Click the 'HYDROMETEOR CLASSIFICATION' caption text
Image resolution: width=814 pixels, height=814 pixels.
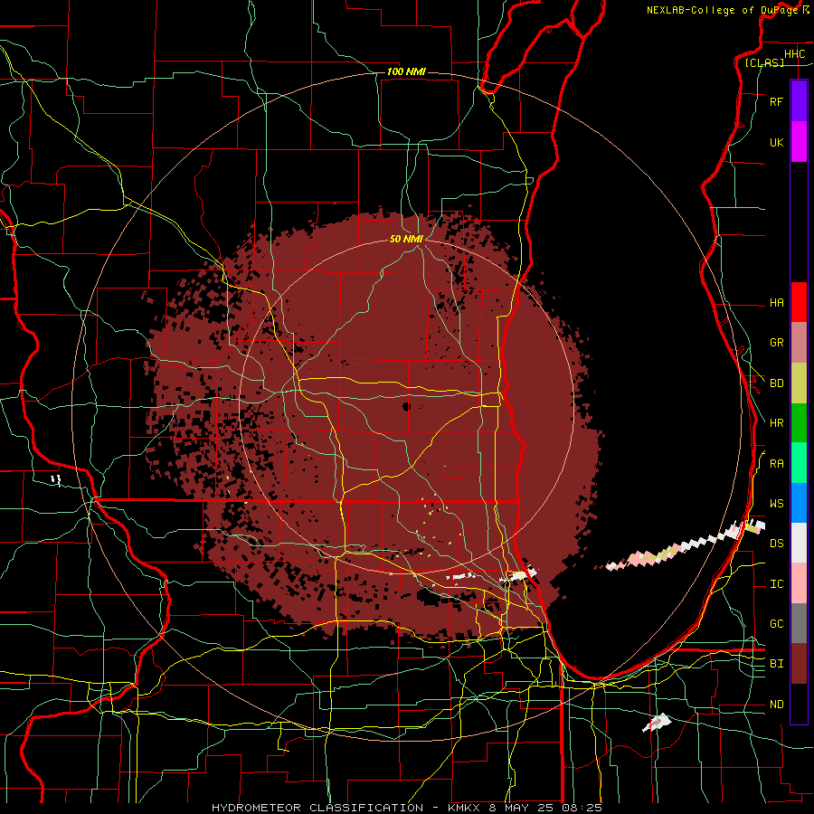point(317,808)
